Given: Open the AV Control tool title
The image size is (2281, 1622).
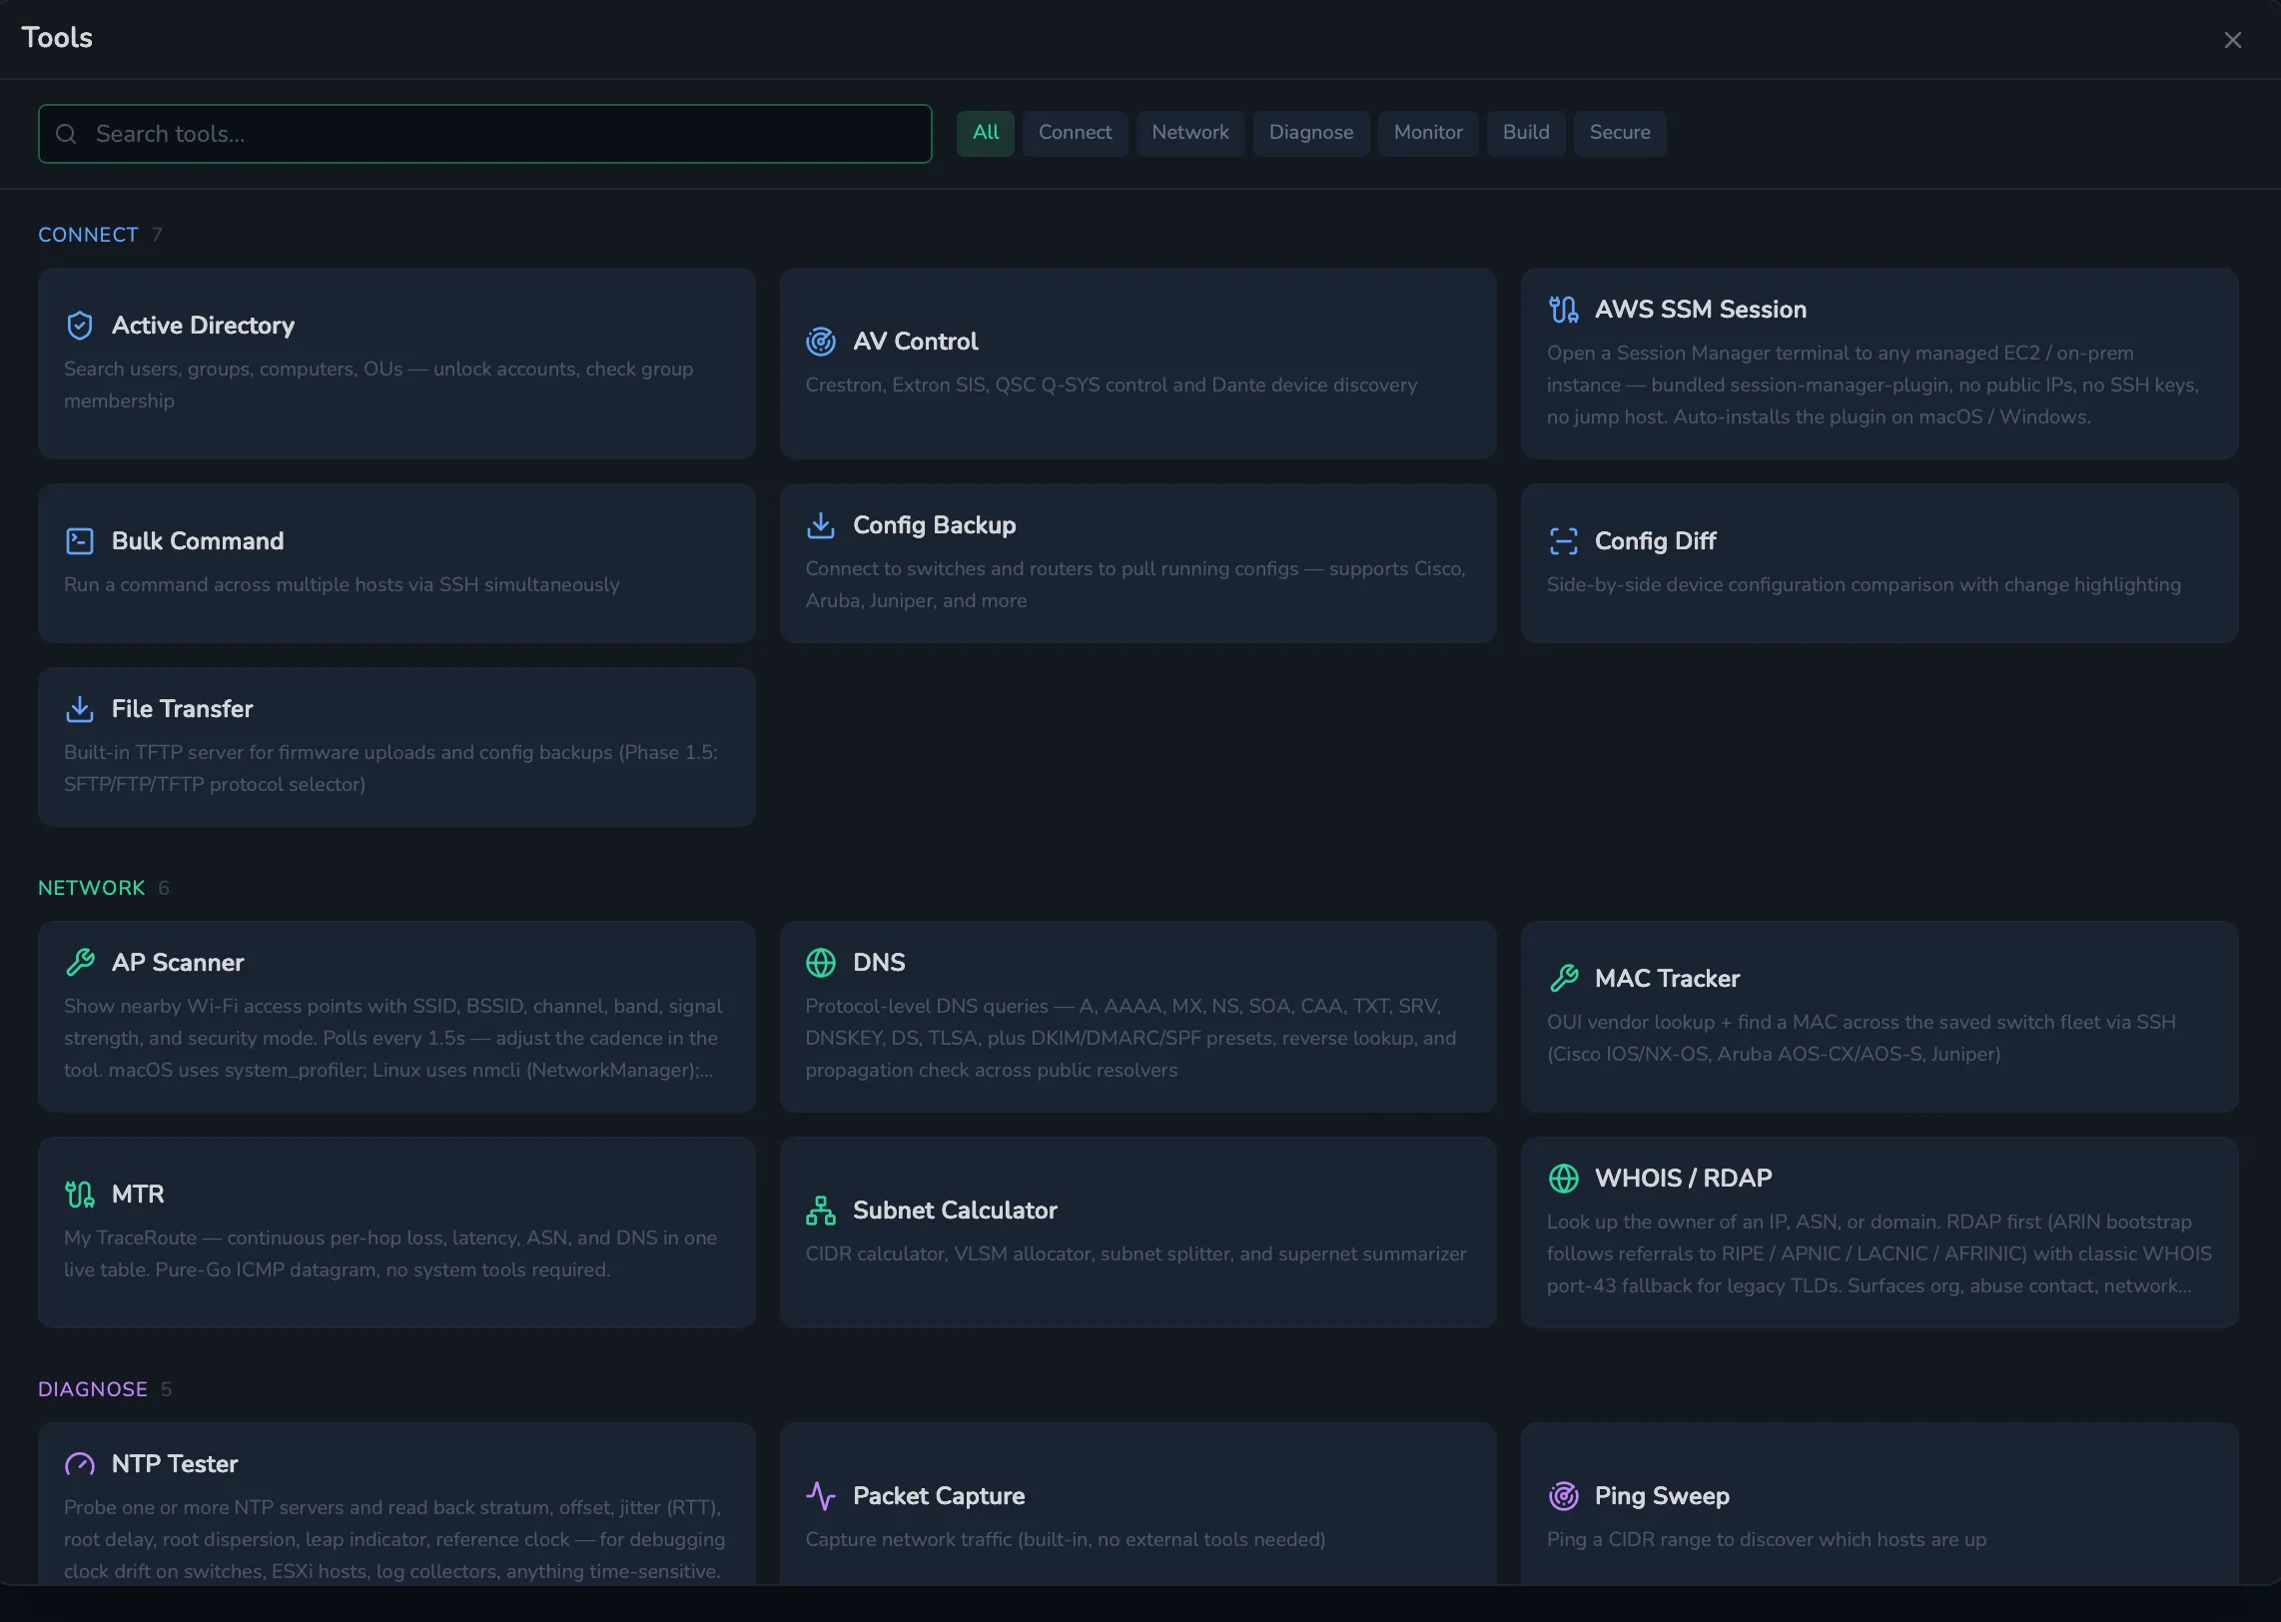Looking at the screenshot, I should 915,342.
